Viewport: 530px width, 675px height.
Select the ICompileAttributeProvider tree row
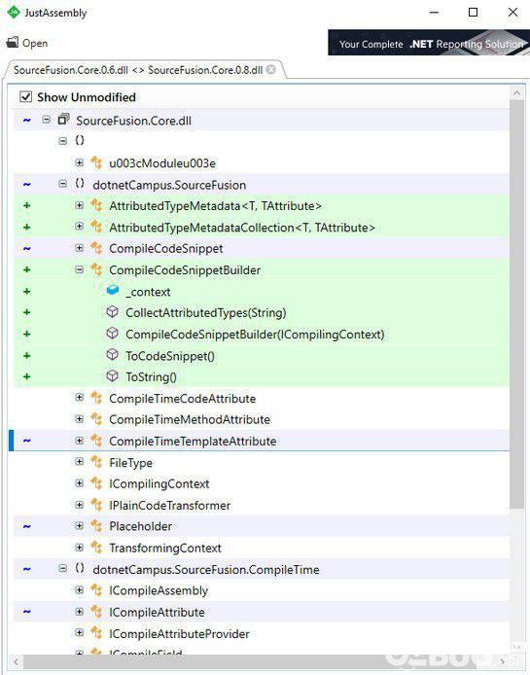(x=262, y=633)
